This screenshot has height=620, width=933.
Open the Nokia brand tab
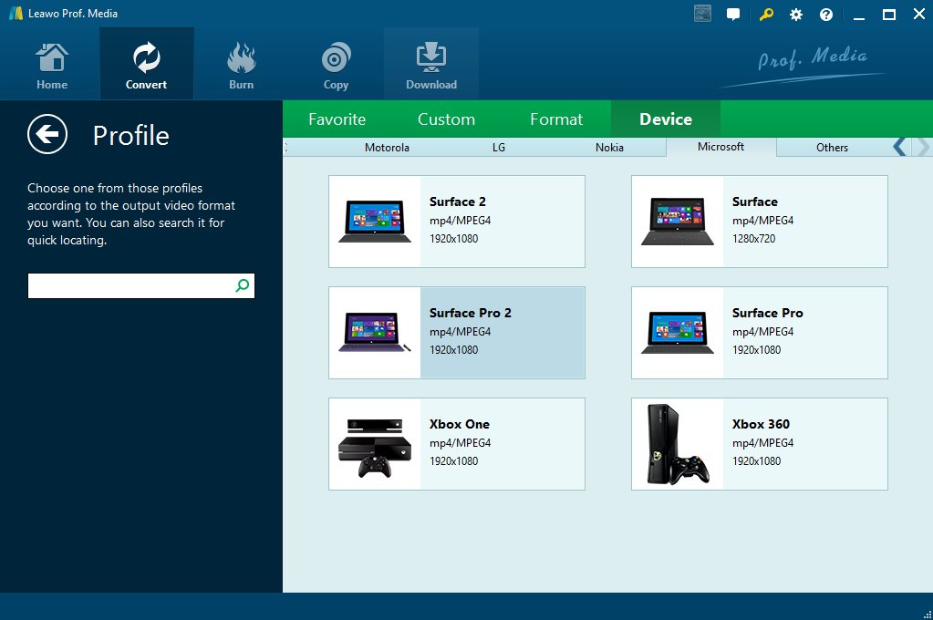coord(609,148)
